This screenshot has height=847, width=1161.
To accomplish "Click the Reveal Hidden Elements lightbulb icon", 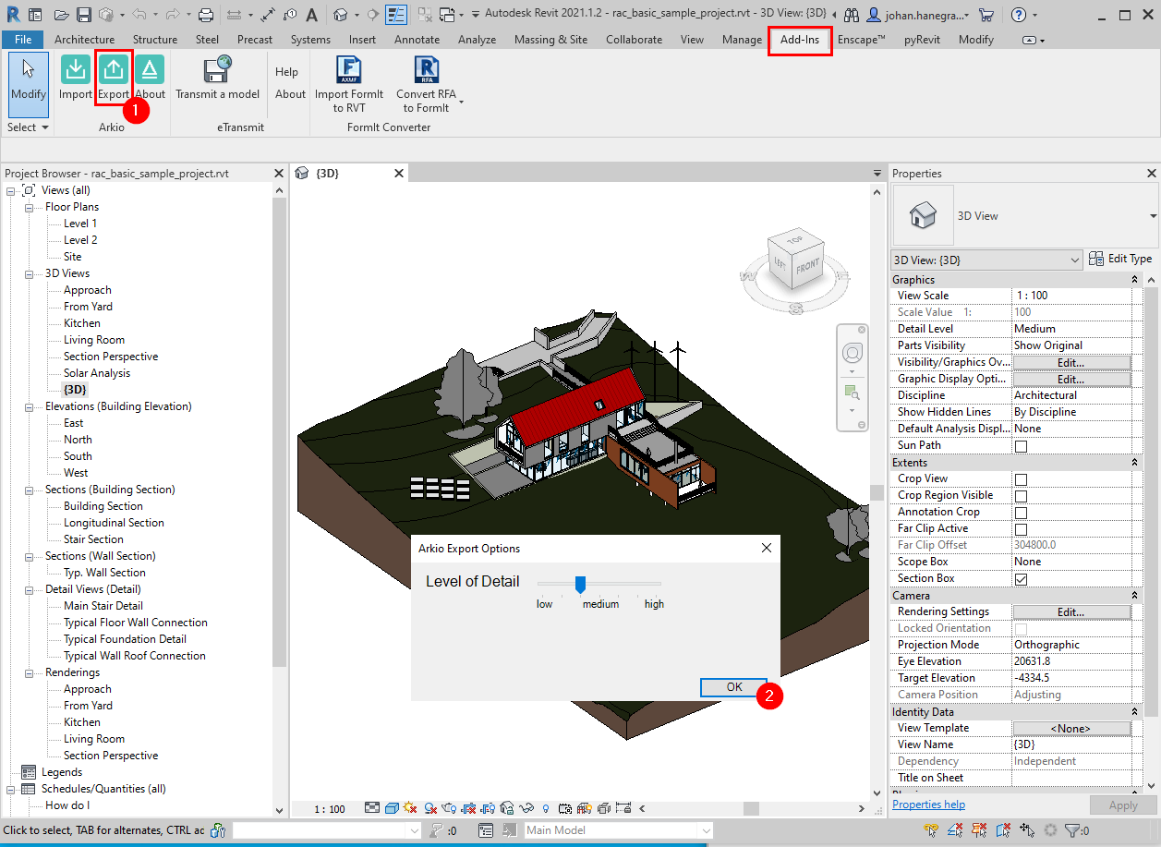I will (546, 808).
